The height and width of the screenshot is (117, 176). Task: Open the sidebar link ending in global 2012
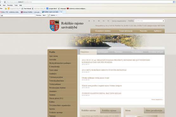tap(56, 98)
